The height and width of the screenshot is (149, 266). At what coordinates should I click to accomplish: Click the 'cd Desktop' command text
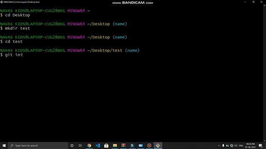(x=17, y=15)
